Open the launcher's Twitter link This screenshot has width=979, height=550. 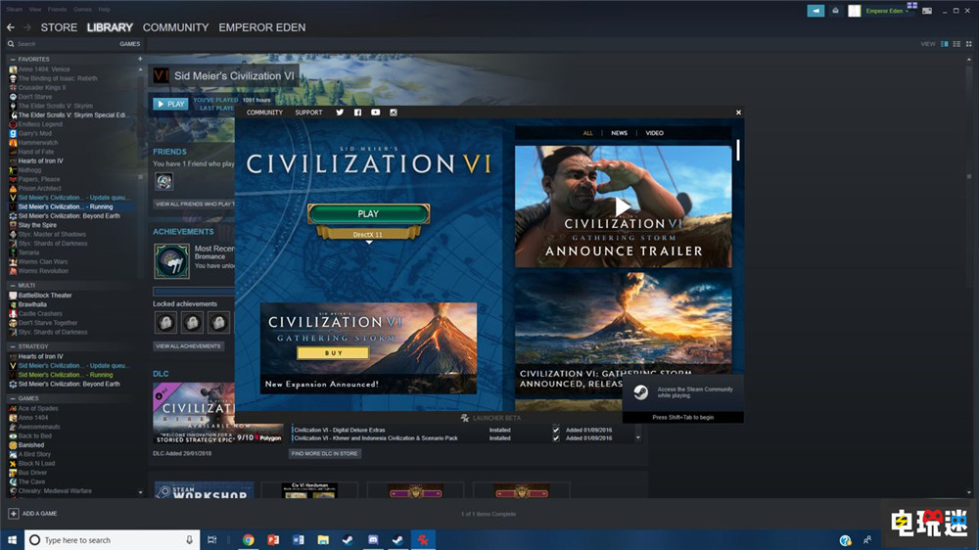click(x=340, y=113)
